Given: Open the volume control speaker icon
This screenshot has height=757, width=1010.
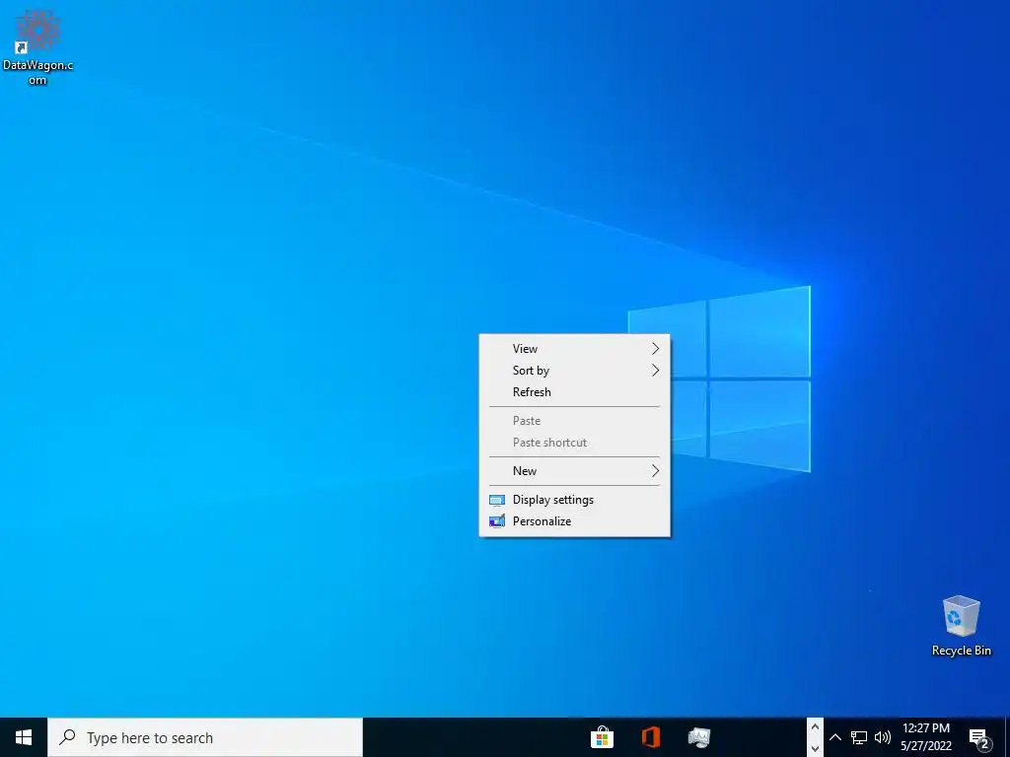Looking at the screenshot, I should [883, 737].
